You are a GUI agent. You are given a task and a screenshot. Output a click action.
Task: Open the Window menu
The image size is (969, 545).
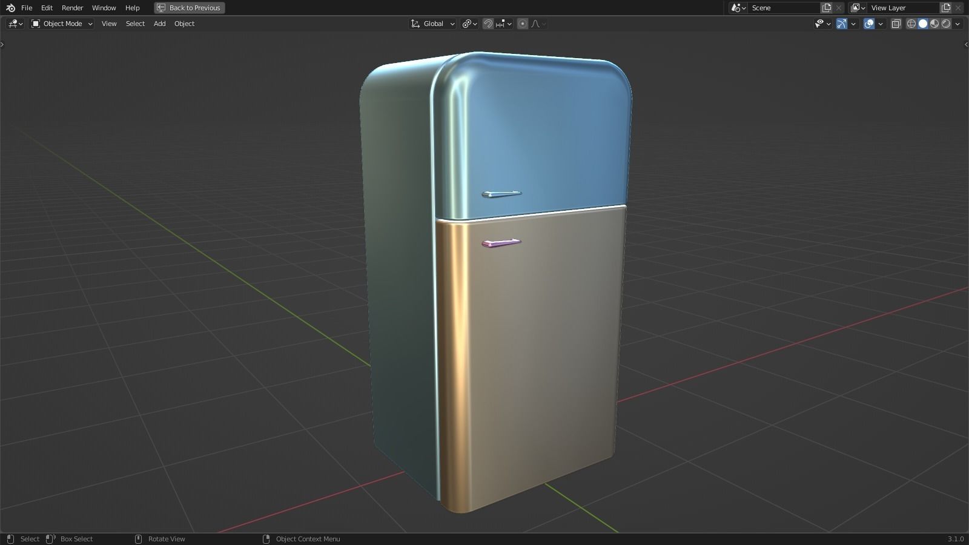(104, 8)
